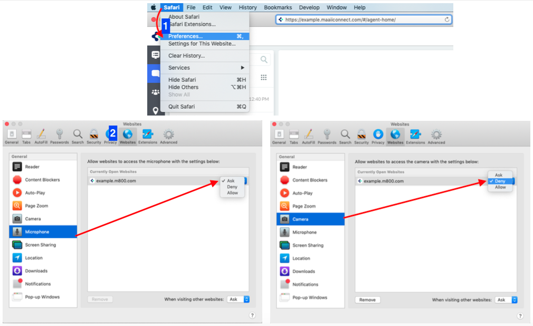
Task: Open the AutoFill pane in the left preferences window
Action: [x=41, y=136]
